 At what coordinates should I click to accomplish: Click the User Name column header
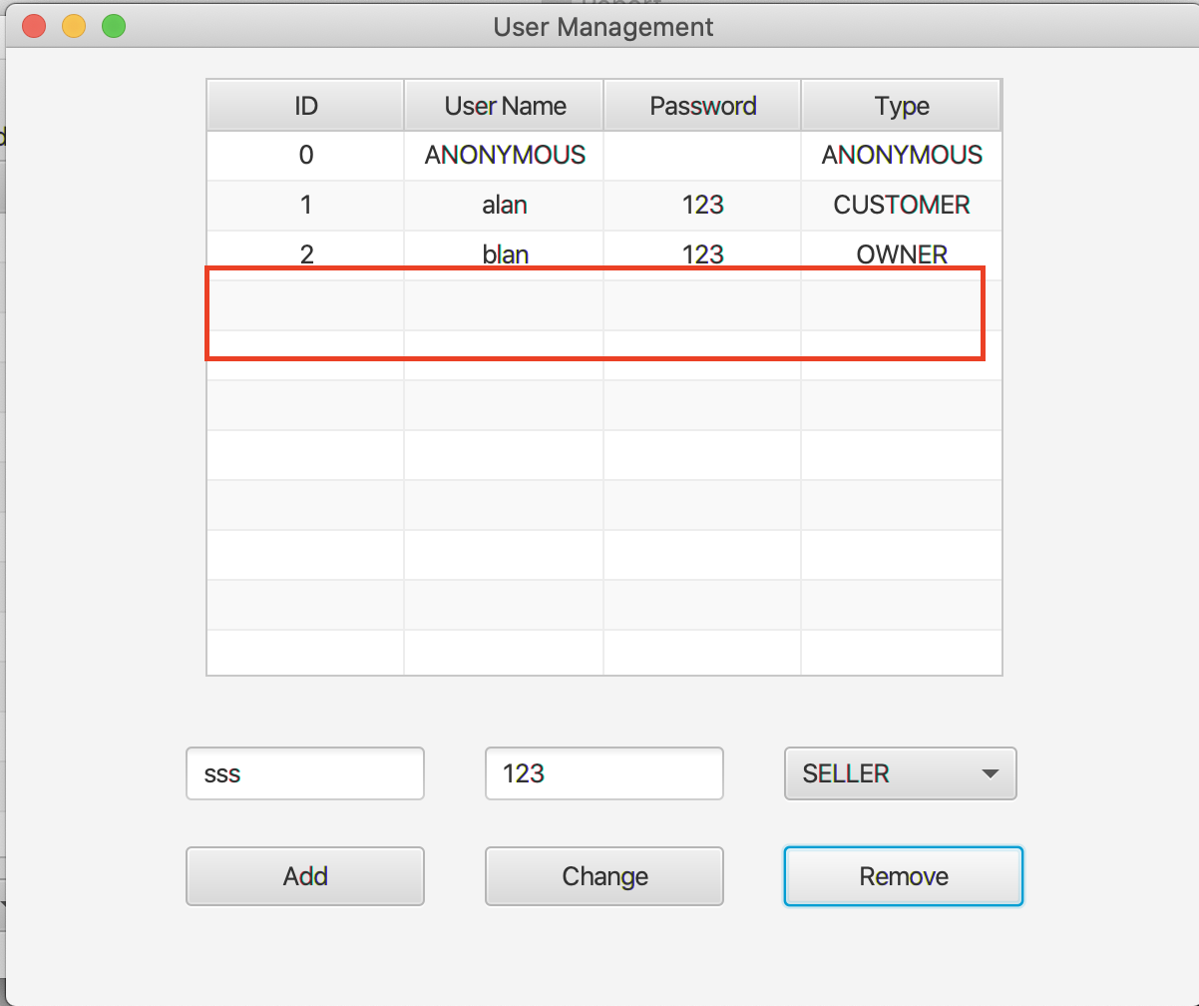(x=504, y=105)
